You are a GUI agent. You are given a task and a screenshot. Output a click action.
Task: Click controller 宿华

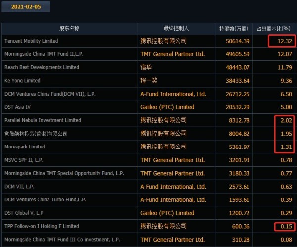point(146,67)
